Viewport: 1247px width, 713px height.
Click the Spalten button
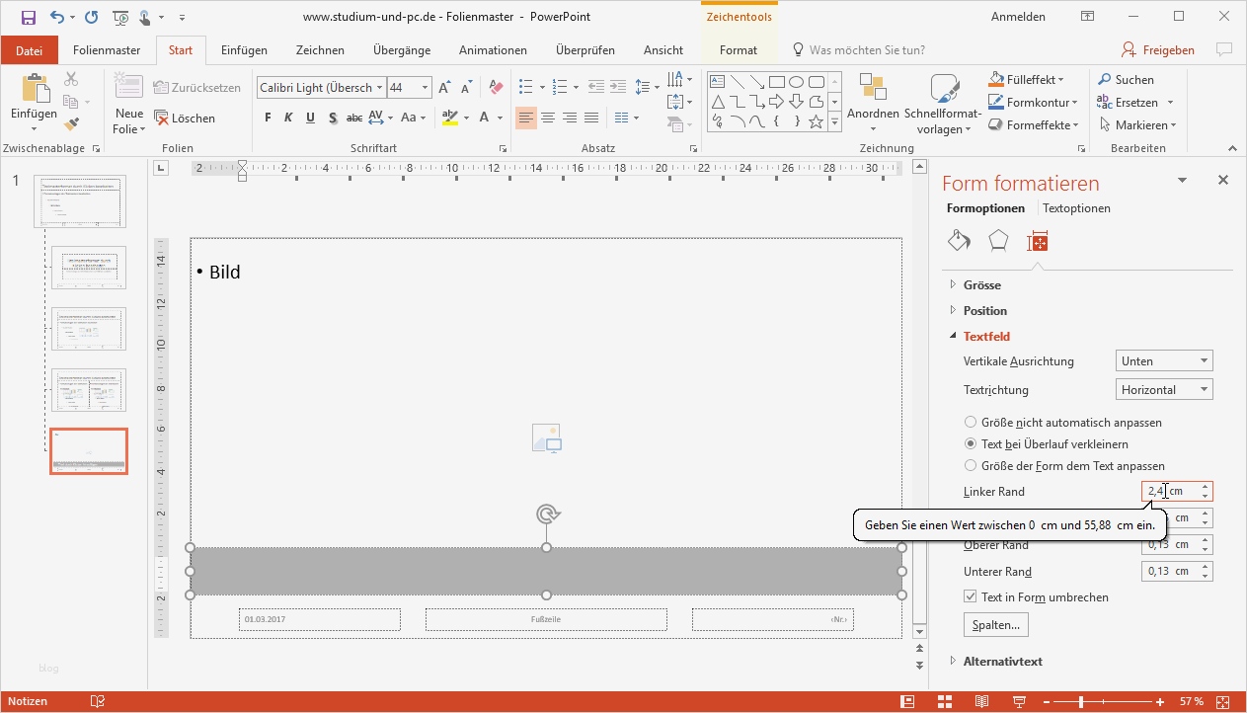pyautogui.click(x=994, y=623)
